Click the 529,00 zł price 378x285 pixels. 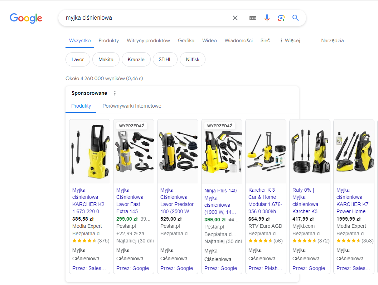[171, 219]
